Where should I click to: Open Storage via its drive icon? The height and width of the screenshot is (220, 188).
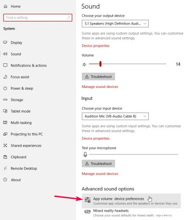(x=5, y=100)
